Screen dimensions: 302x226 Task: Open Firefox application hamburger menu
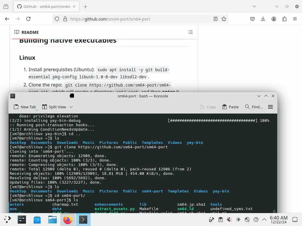(x=295, y=19)
